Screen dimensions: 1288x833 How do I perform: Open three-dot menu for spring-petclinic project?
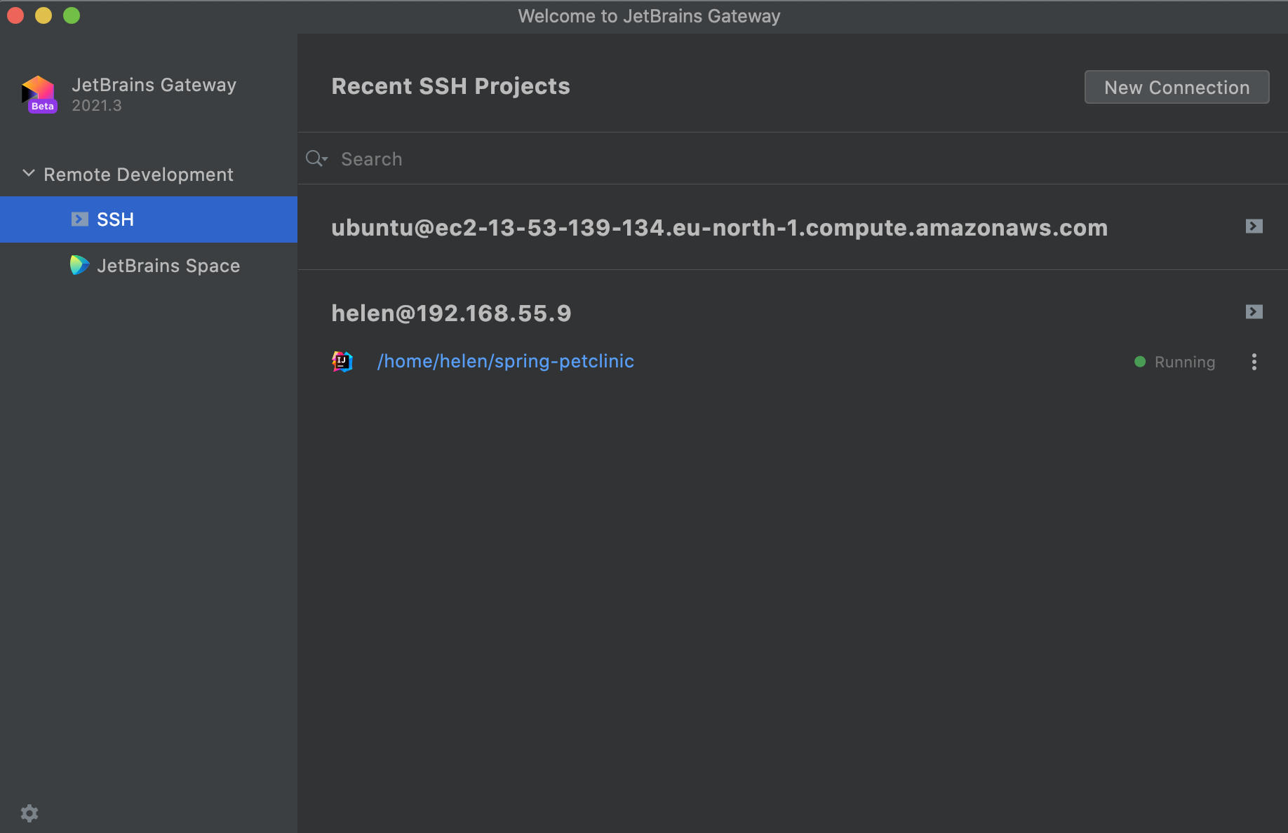[x=1254, y=362]
